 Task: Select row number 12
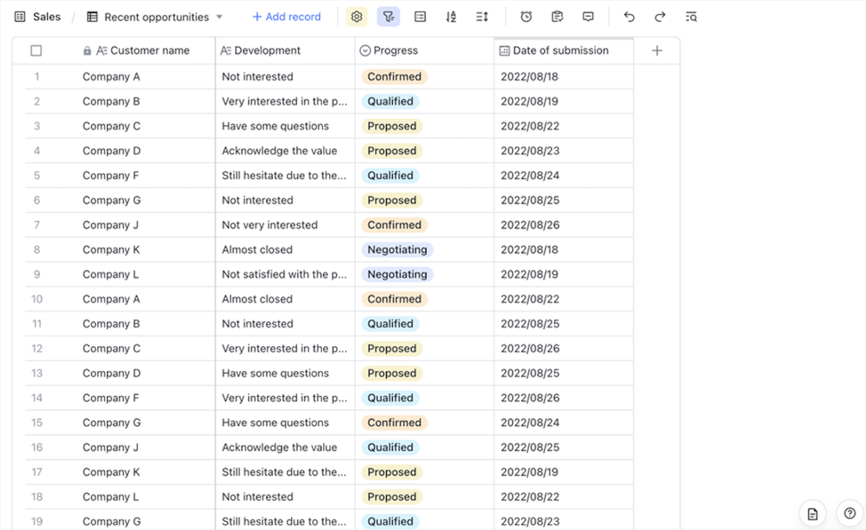(x=37, y=349)
